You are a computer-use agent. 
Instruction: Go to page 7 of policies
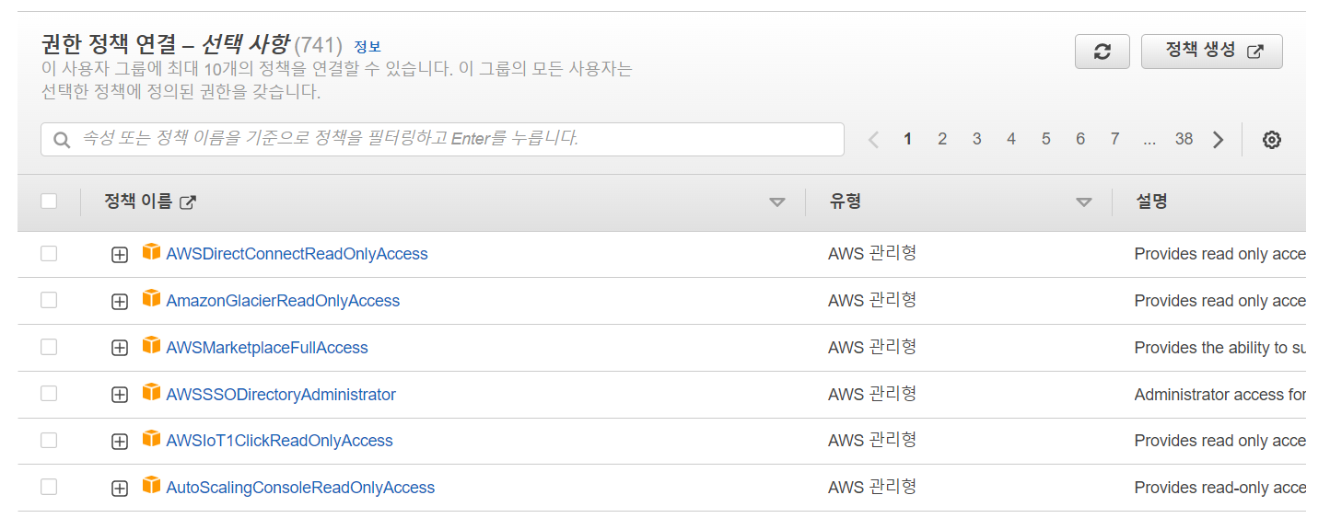[1114, 139]
